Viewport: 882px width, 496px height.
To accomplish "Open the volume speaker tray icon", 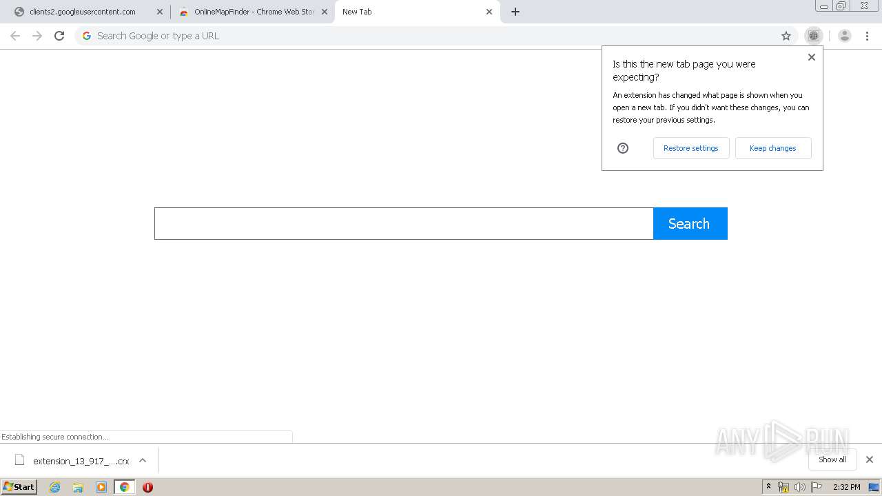I will pos(800,487).
